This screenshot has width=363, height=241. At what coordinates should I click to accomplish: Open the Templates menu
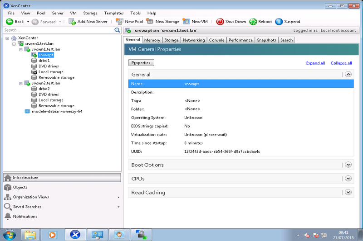(x=114, y=13)
